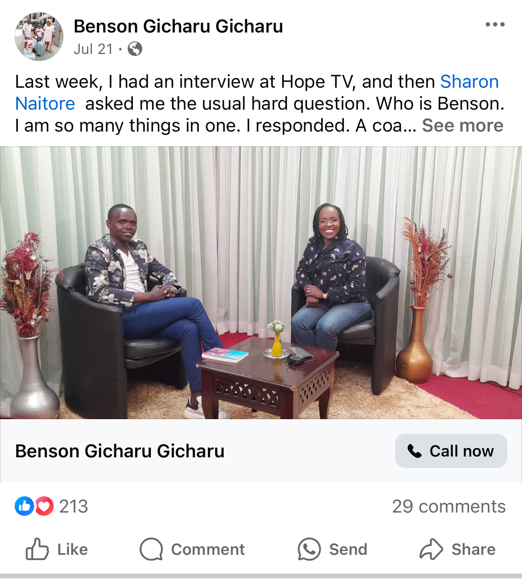Open Benson Gicharu Gicharu name at top

tap(178, 26)
